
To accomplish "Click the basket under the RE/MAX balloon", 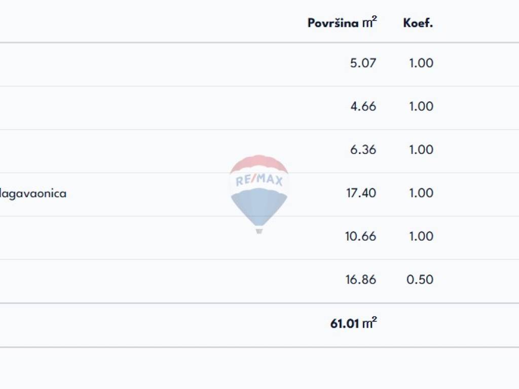I will [x=259, y=230].
